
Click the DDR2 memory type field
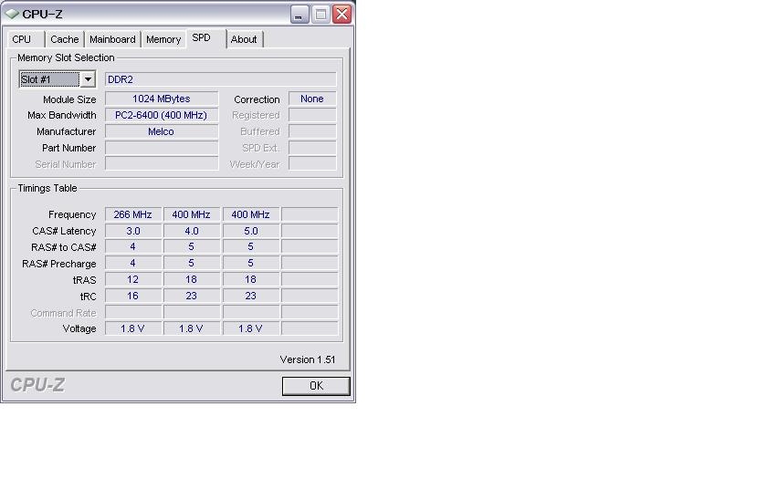221,79
